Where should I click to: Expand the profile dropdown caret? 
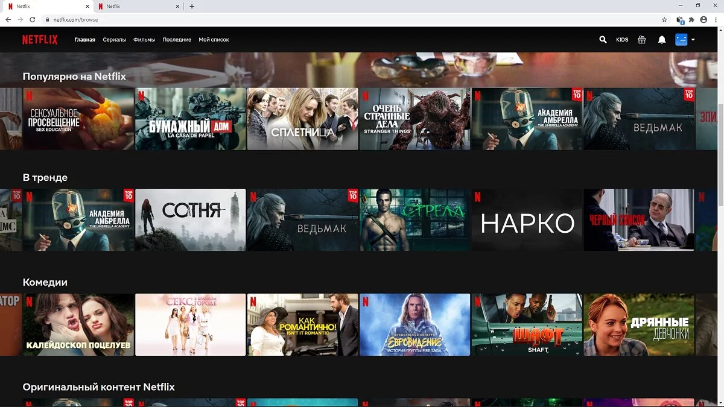tap(693, 40)
